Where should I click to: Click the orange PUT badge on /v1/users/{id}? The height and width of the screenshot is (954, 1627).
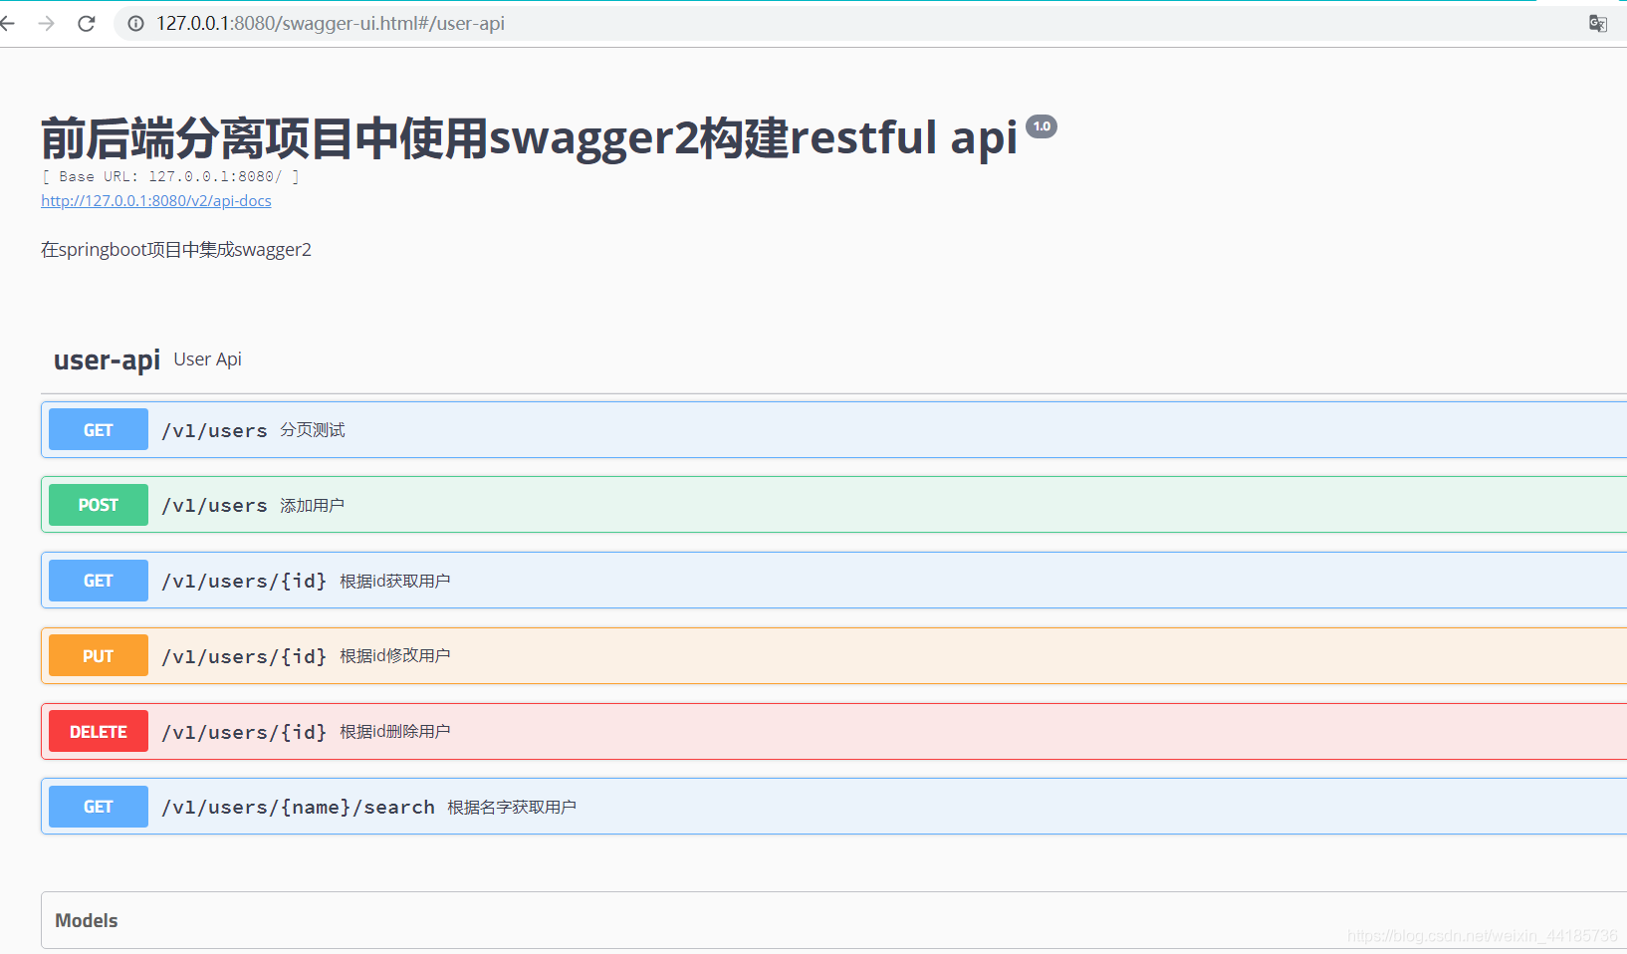coord(98,655)
